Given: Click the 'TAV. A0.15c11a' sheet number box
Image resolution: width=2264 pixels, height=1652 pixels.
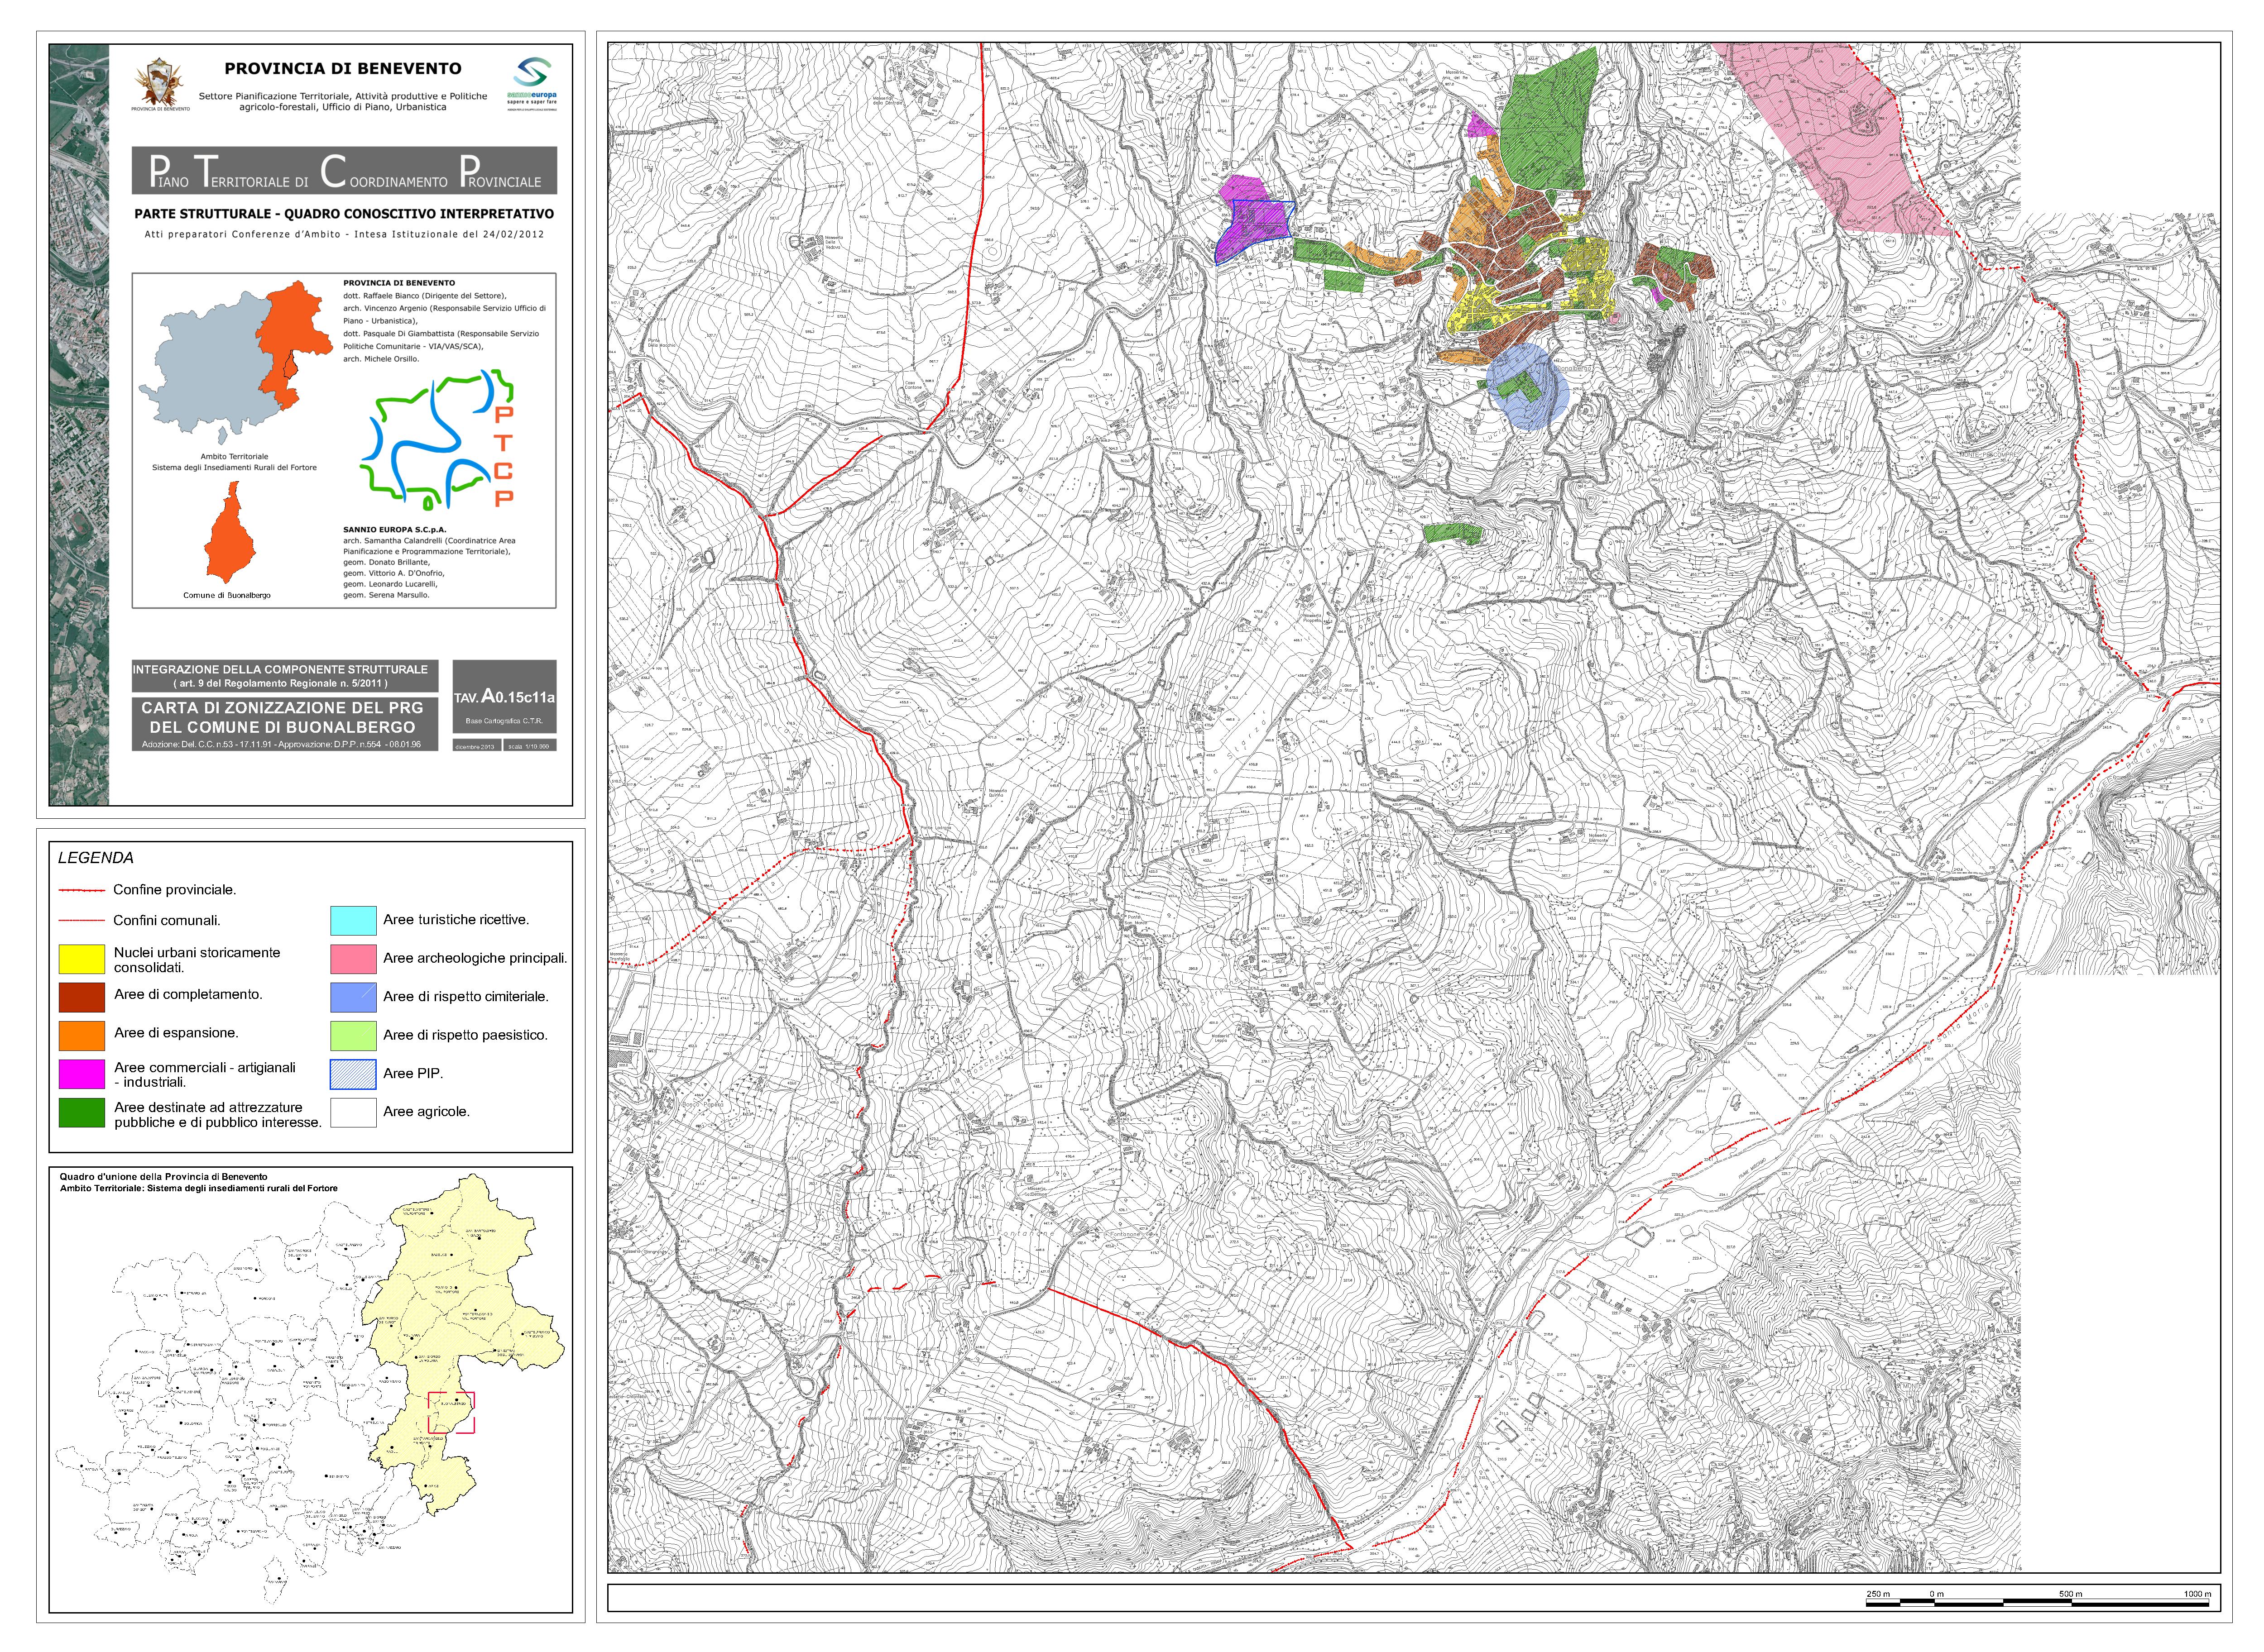Looking at the screenshot, I should (x=504, y=698).
